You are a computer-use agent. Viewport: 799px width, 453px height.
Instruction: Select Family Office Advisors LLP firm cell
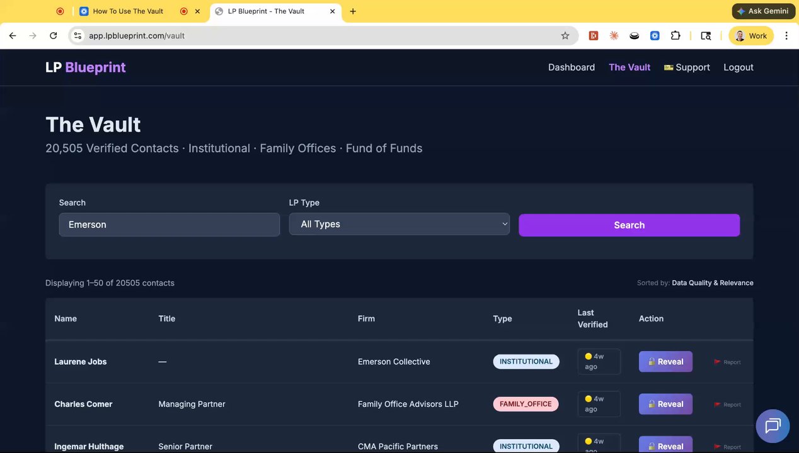coord(408,405)
